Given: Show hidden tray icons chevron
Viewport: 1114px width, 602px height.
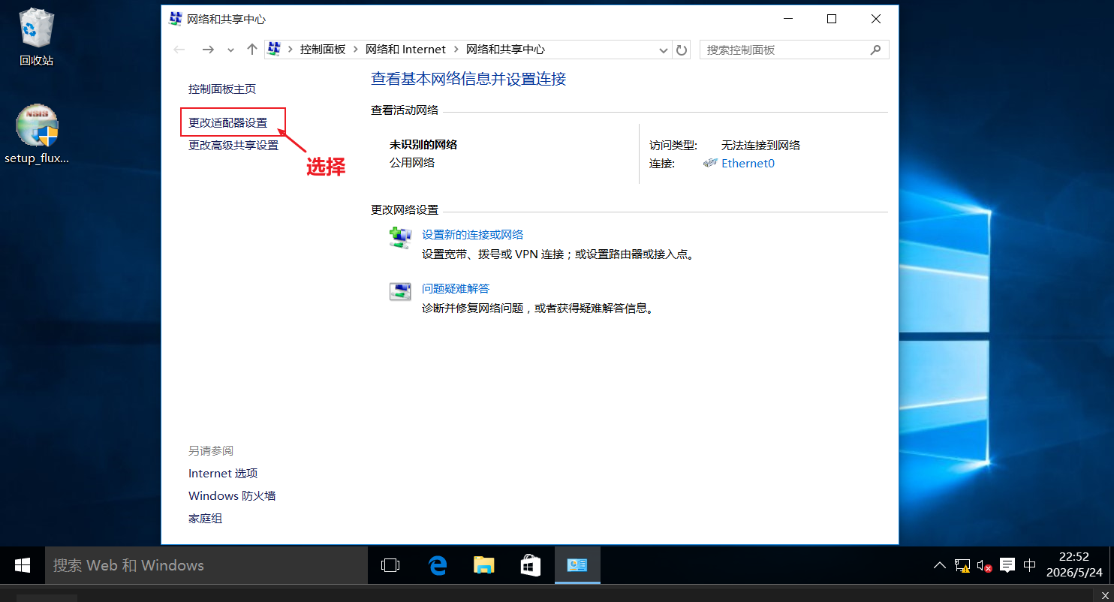Looking at the screenshot, I should (940, 565).
